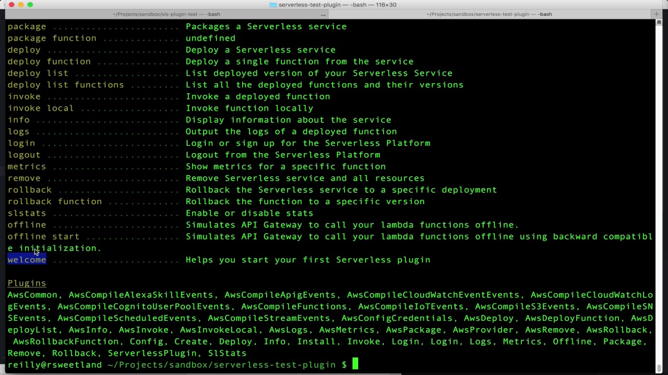Select the serverless-test-plugin terminal tab
Viewport: 668px width, 375px height.
point(489,14)
